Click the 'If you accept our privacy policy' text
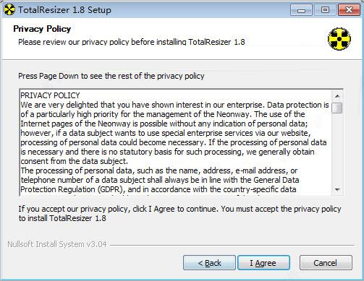Image resolution: width=364 pixels, height=281 pixels. 179,213
